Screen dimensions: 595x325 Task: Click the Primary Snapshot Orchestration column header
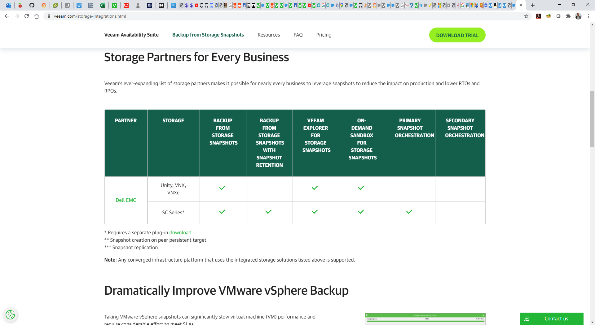coord(410,143)
